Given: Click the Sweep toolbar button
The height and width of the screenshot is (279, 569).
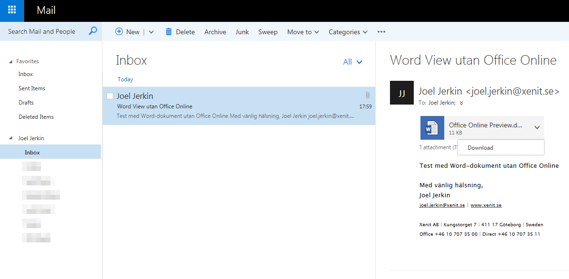Looking at the screenshot, I should click(x=268, y=32).
